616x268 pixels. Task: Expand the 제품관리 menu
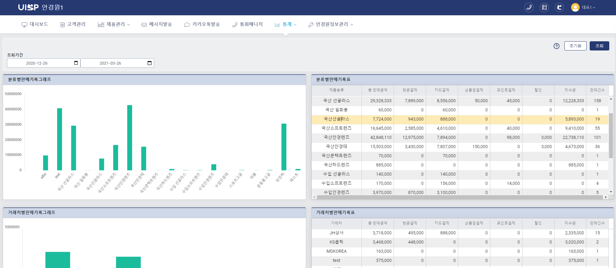click(114, 24)
